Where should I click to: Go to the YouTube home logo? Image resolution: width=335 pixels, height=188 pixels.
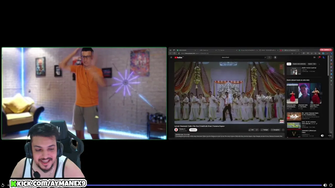click(x=178, y=57)
